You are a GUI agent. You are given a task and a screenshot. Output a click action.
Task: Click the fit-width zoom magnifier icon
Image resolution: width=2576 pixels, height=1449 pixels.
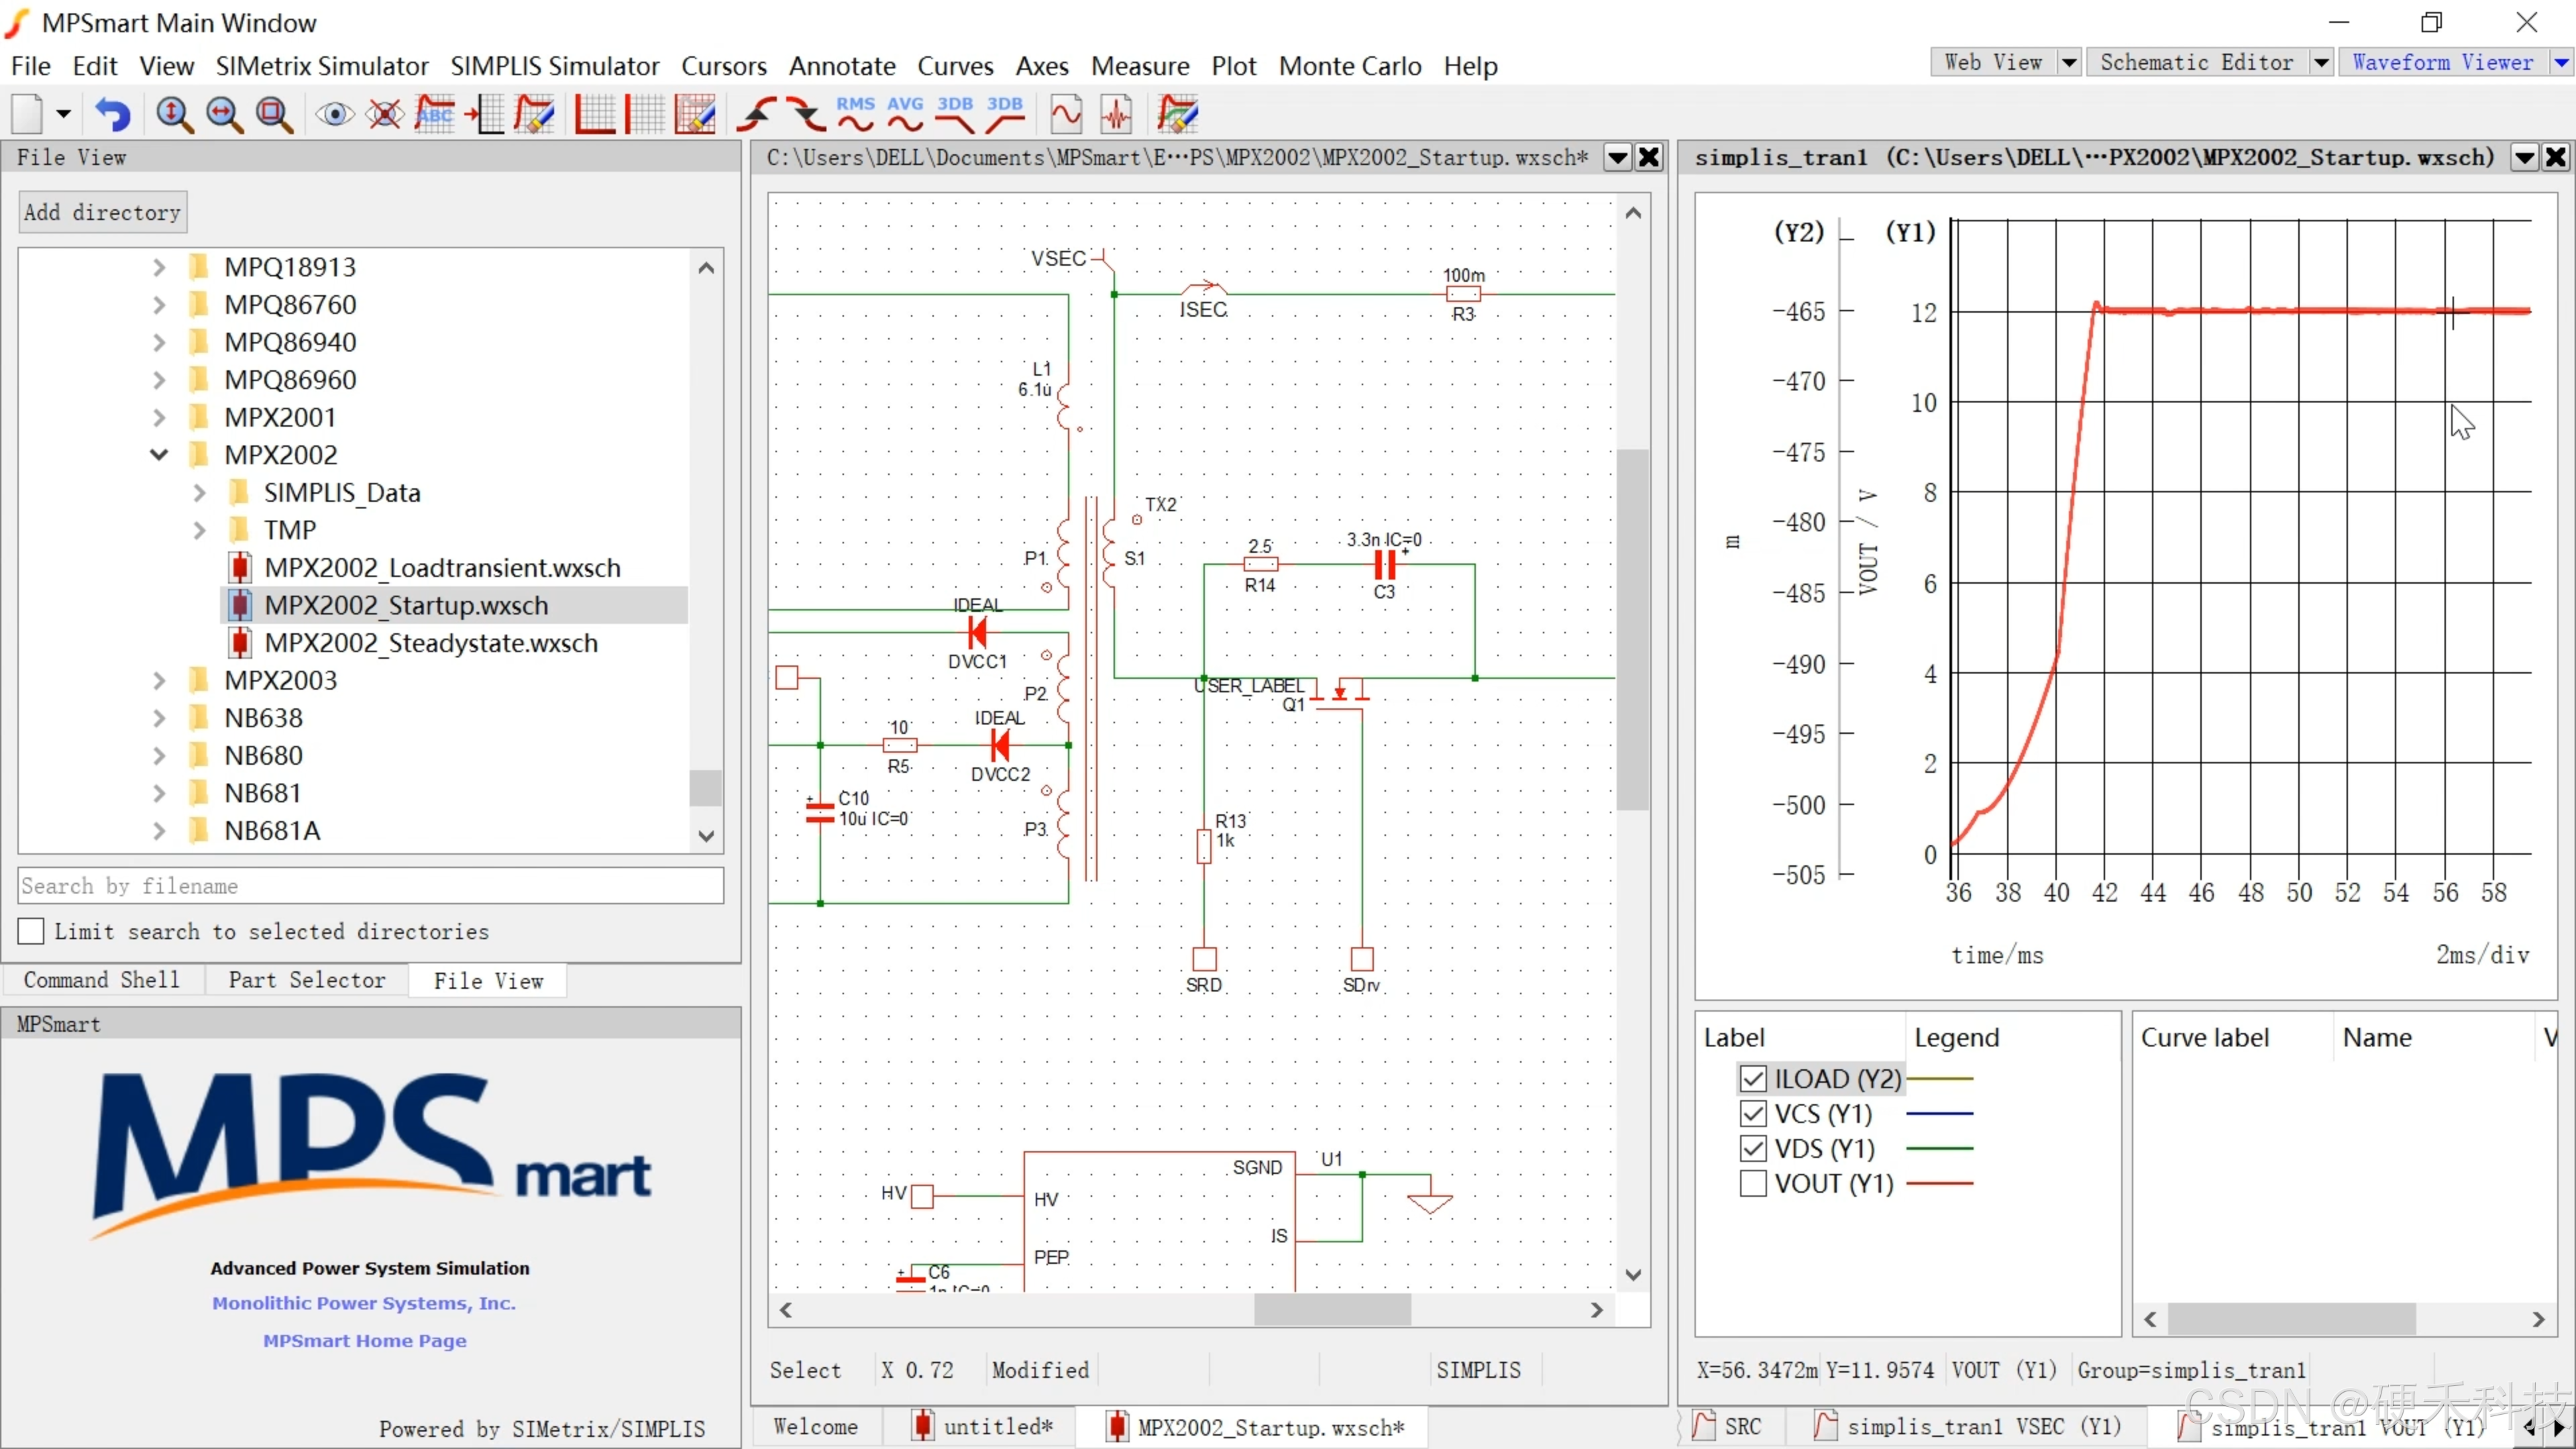[x=224, y=114]
